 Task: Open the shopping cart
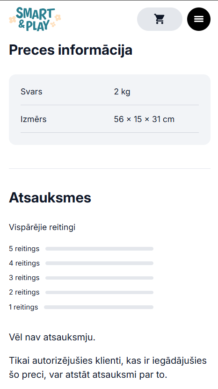(160, 19)
